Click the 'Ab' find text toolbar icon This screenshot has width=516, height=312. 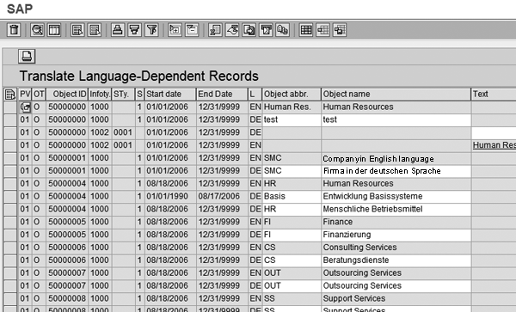coord(283,30)
